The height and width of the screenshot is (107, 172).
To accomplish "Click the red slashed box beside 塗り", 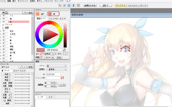I will point(41,54).
